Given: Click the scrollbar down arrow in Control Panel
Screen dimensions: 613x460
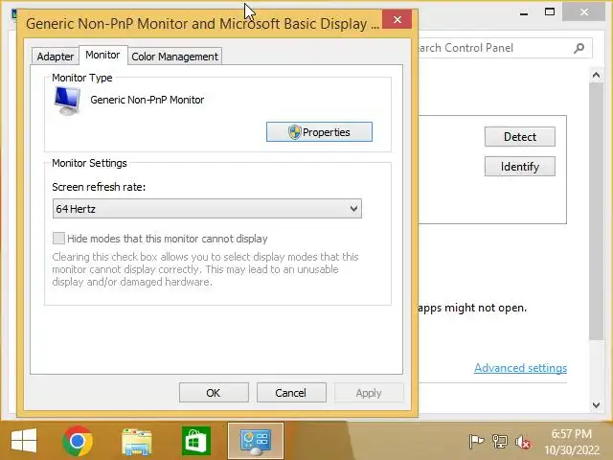Looking at the screenshot, I should 596,405.
